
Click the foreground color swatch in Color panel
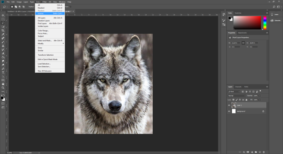coord(230,18)
